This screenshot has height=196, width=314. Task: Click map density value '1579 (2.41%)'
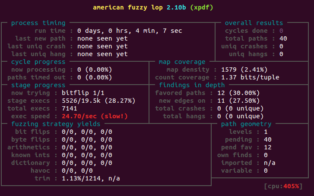(244, 70)
